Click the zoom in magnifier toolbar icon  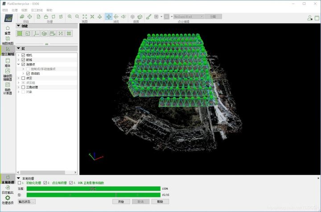70,16
